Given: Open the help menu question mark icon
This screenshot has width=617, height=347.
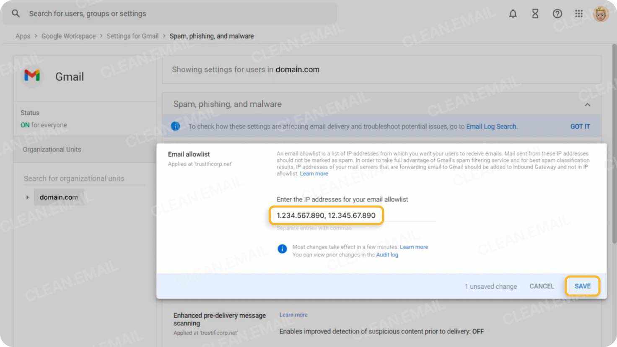Looking at the screenshot, I should 557,13.
